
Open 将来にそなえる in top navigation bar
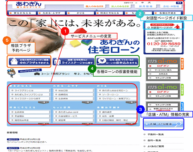click(109, 13)
